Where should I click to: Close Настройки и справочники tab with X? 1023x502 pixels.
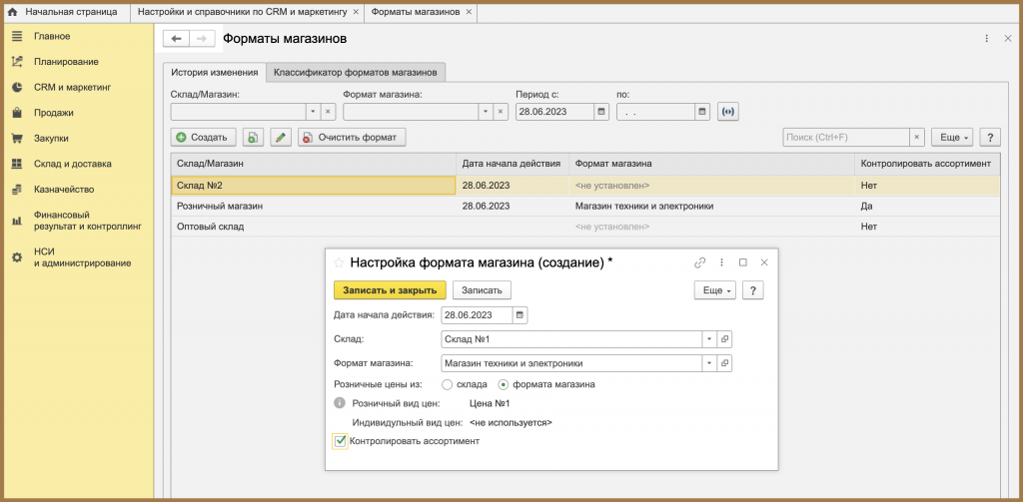[x=356, y=12]
